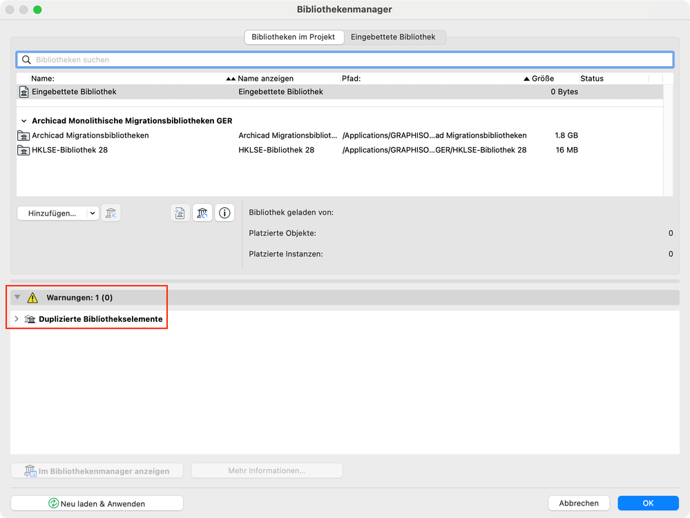The image size is (690, 518).
Task: Sort by the Größe column header
Action: (x=543, y=78)
